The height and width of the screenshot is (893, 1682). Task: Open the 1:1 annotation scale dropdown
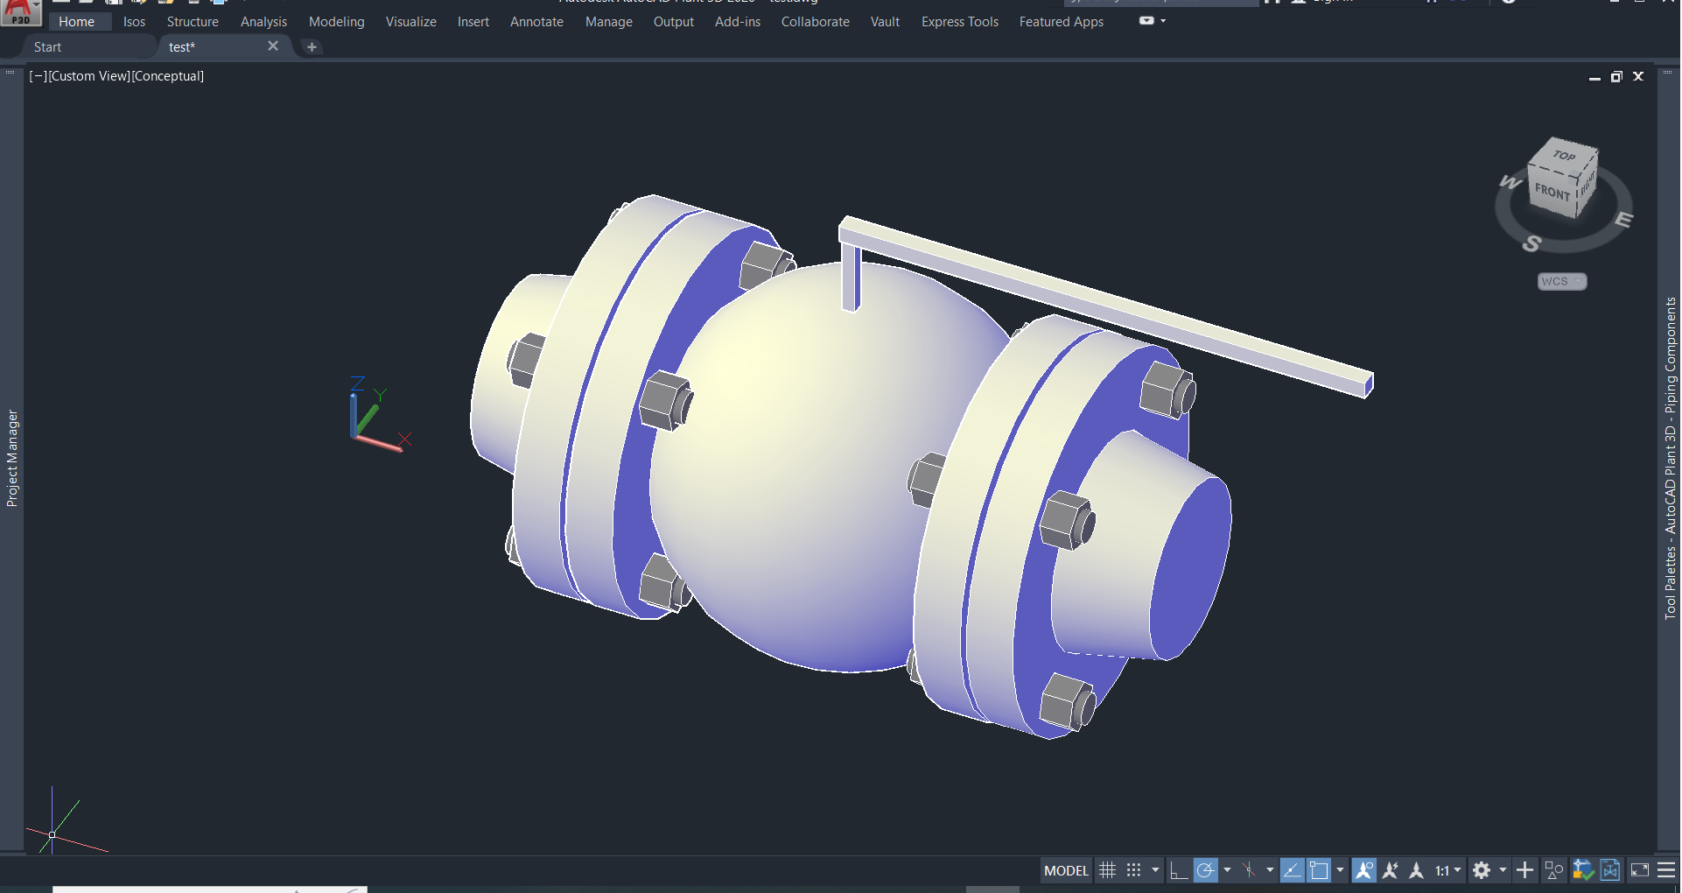click(1448, 870)
